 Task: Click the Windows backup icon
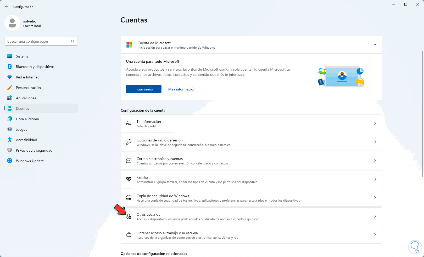click(129, 198)
